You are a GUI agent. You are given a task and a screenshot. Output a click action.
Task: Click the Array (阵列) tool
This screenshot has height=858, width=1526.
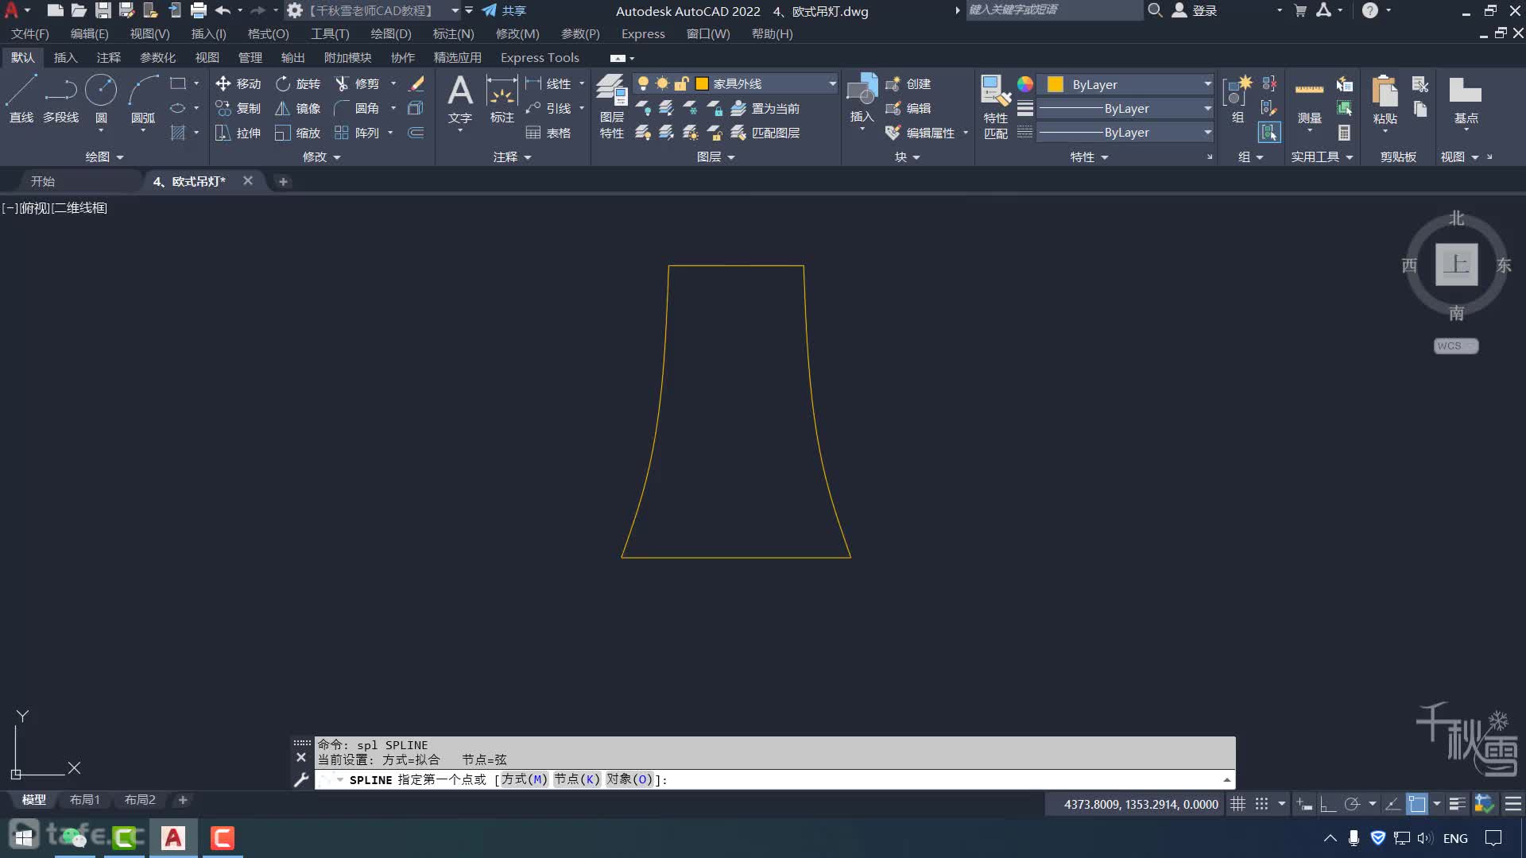click(x=357, y=133)
